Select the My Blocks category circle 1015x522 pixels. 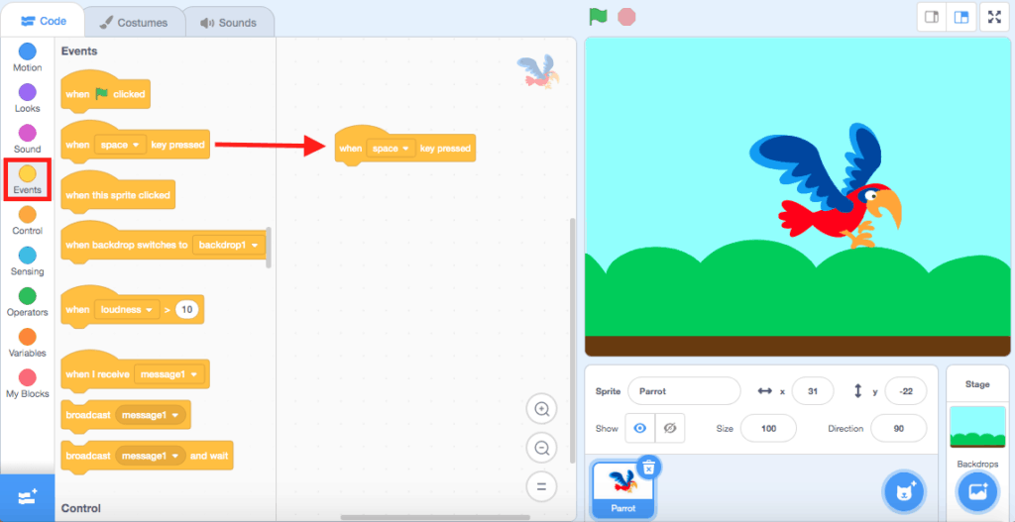click(x=27, y=377)
